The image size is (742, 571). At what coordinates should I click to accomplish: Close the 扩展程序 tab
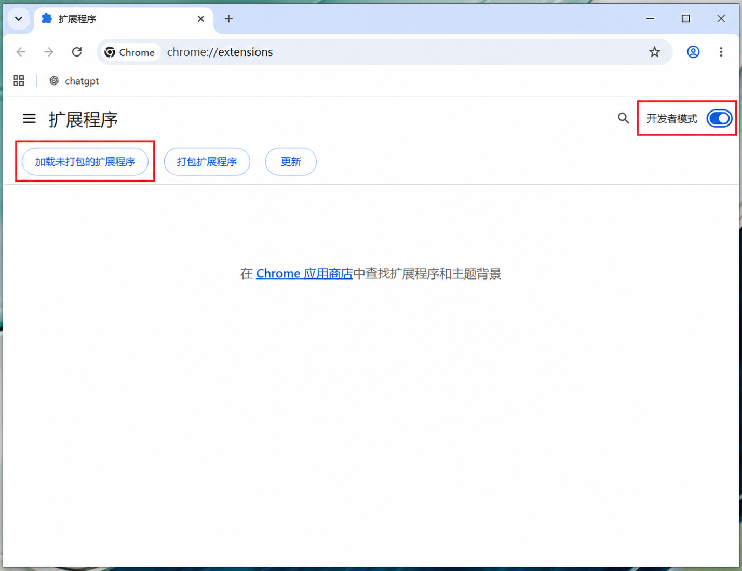[201, 19]
